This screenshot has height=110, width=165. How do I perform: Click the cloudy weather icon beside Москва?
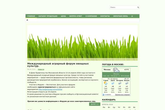[116, 70]
